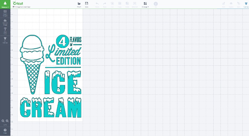Undo the last action

pyautogui.click(x=97, y=5)
